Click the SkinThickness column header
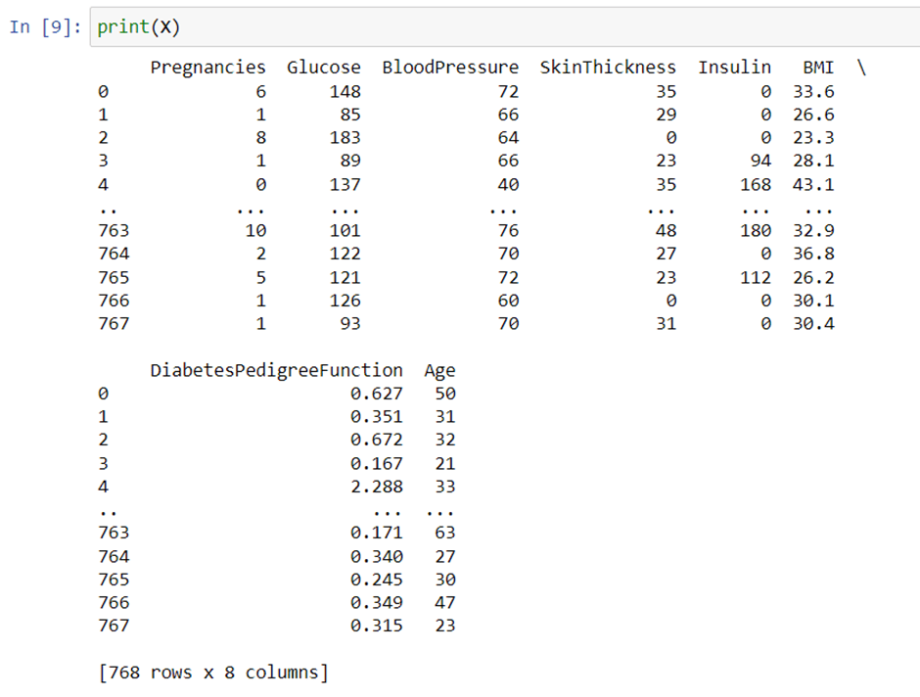 click(608, 68)
